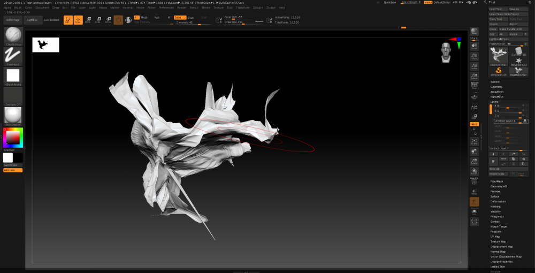This screenshot has width=535, height=273.
Task: Expand the Masking section
Action: (x=495, y=207)
